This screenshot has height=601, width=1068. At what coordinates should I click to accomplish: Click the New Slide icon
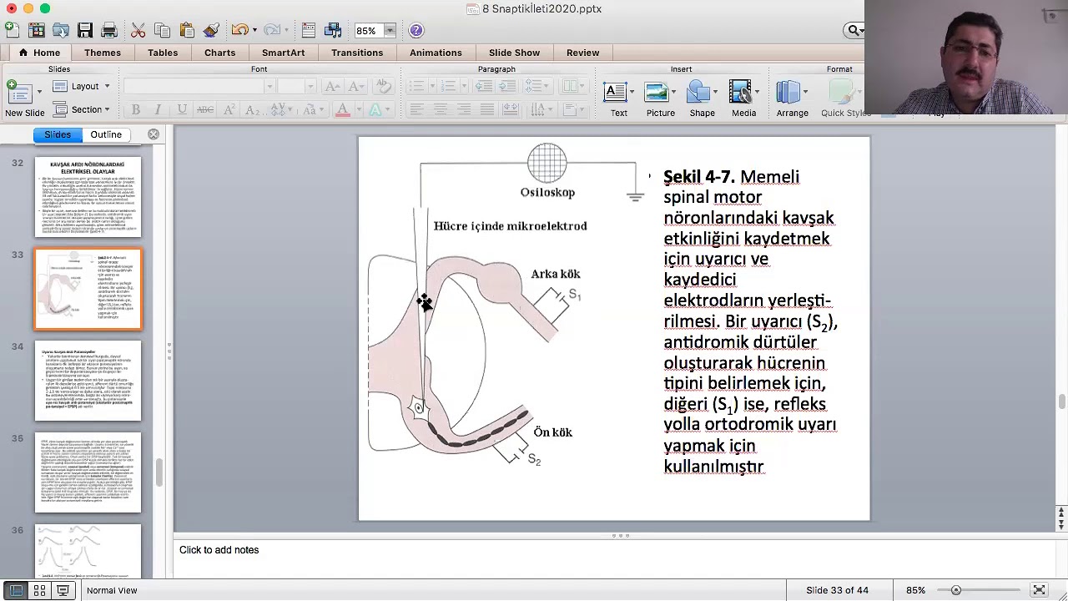coord(18,93)
